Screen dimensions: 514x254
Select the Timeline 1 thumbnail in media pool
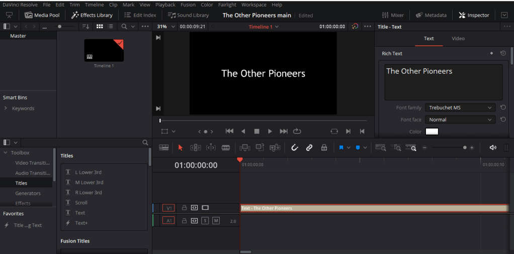[104, 51]
